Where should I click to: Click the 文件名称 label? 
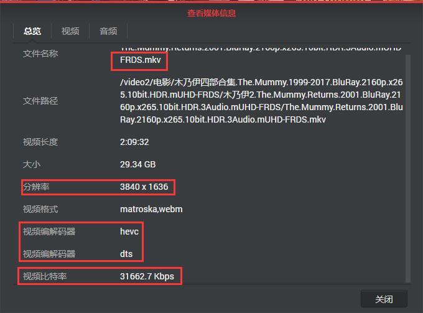click(x=40, y=54)
